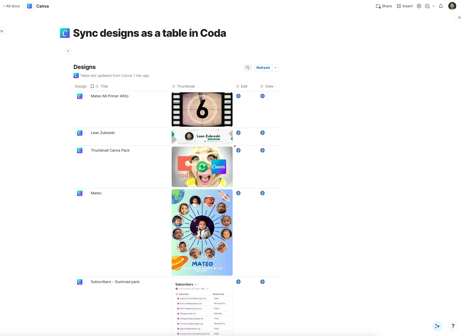Open the Refresh options dropdown

click(x=276, y=68)
